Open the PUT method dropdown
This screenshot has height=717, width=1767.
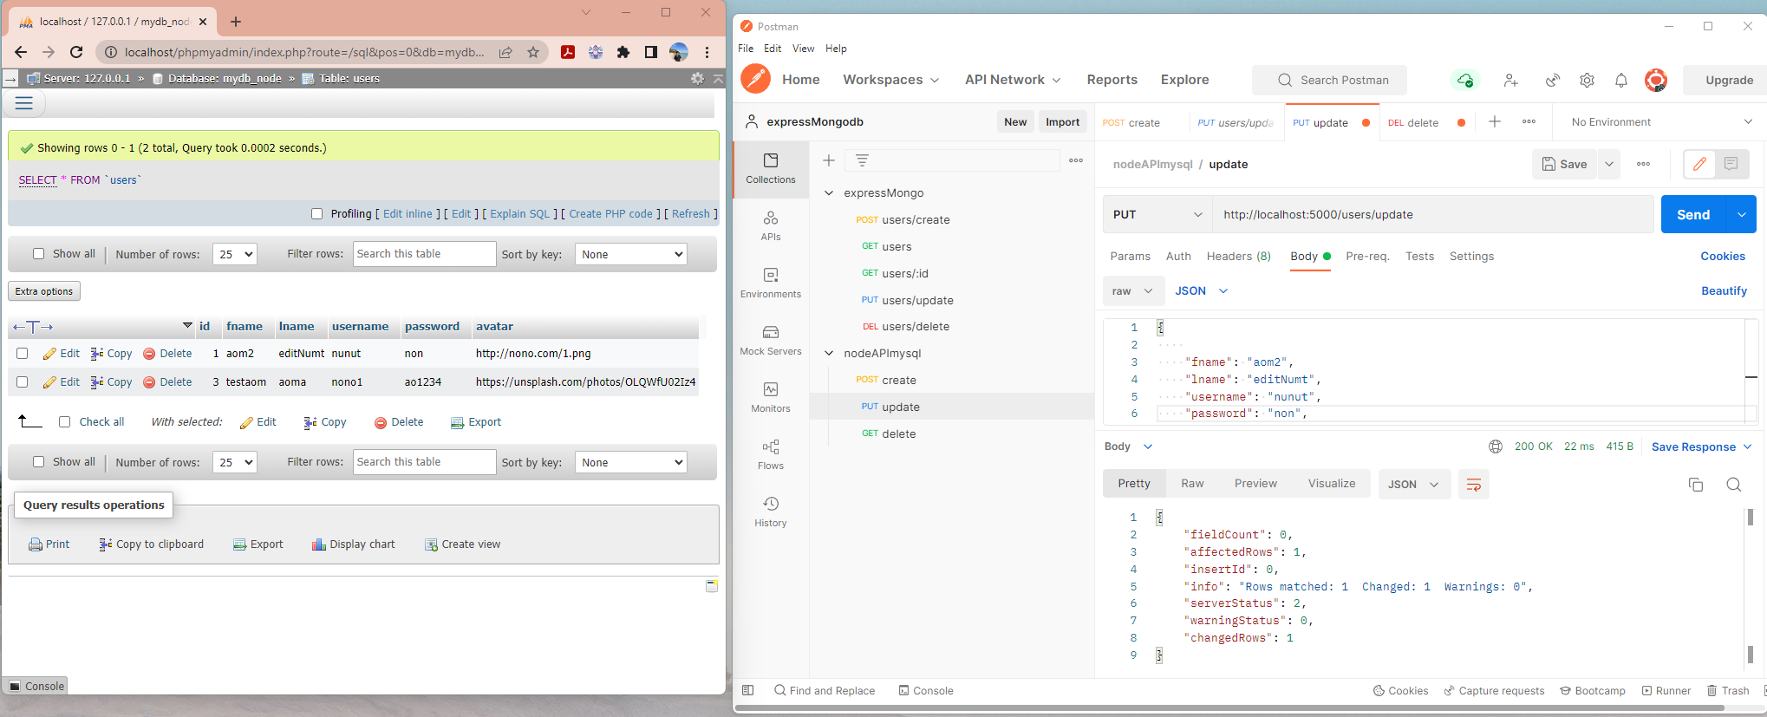coord(1157,214)
